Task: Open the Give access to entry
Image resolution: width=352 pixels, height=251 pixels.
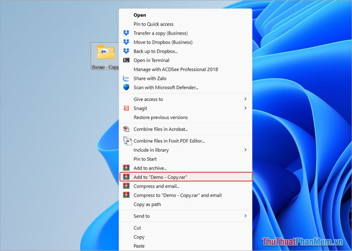Action: point(186,99)
